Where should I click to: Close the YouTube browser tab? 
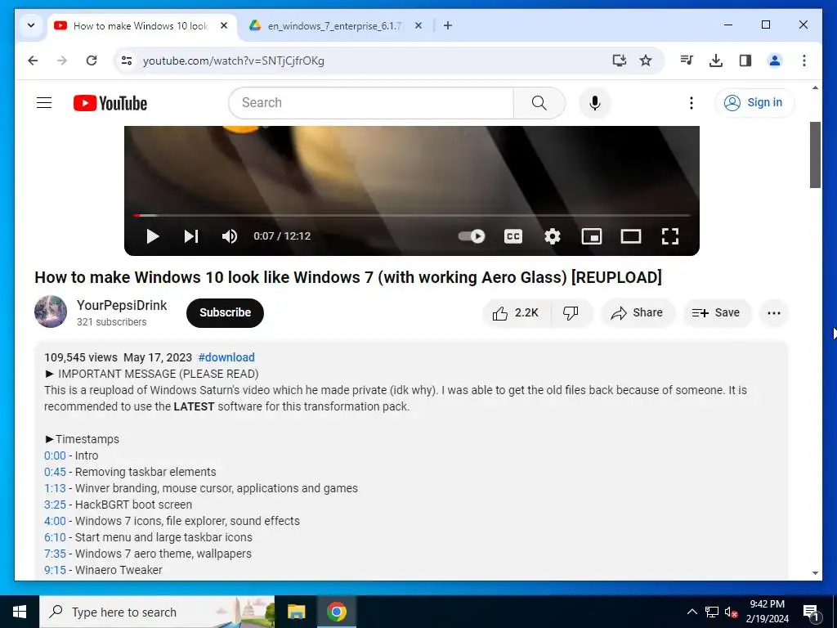point(224,25)
